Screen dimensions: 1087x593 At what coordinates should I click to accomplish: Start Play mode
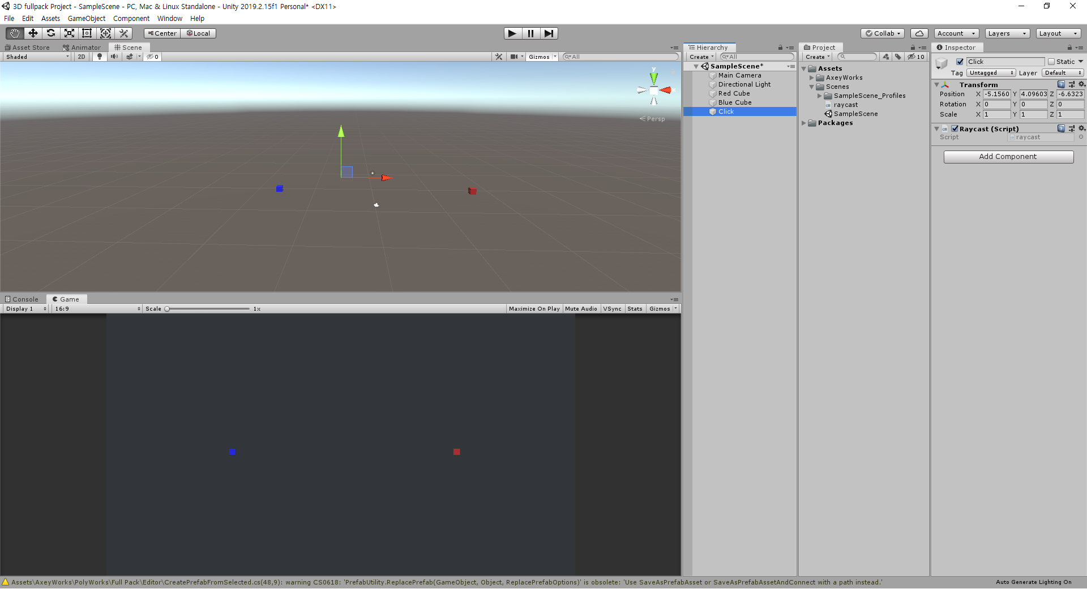[x=512, y=33]
